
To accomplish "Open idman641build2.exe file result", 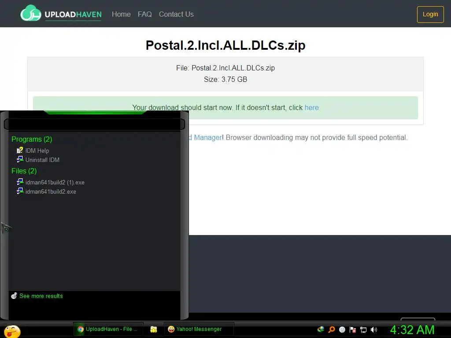I will click(x=51, y=191).
